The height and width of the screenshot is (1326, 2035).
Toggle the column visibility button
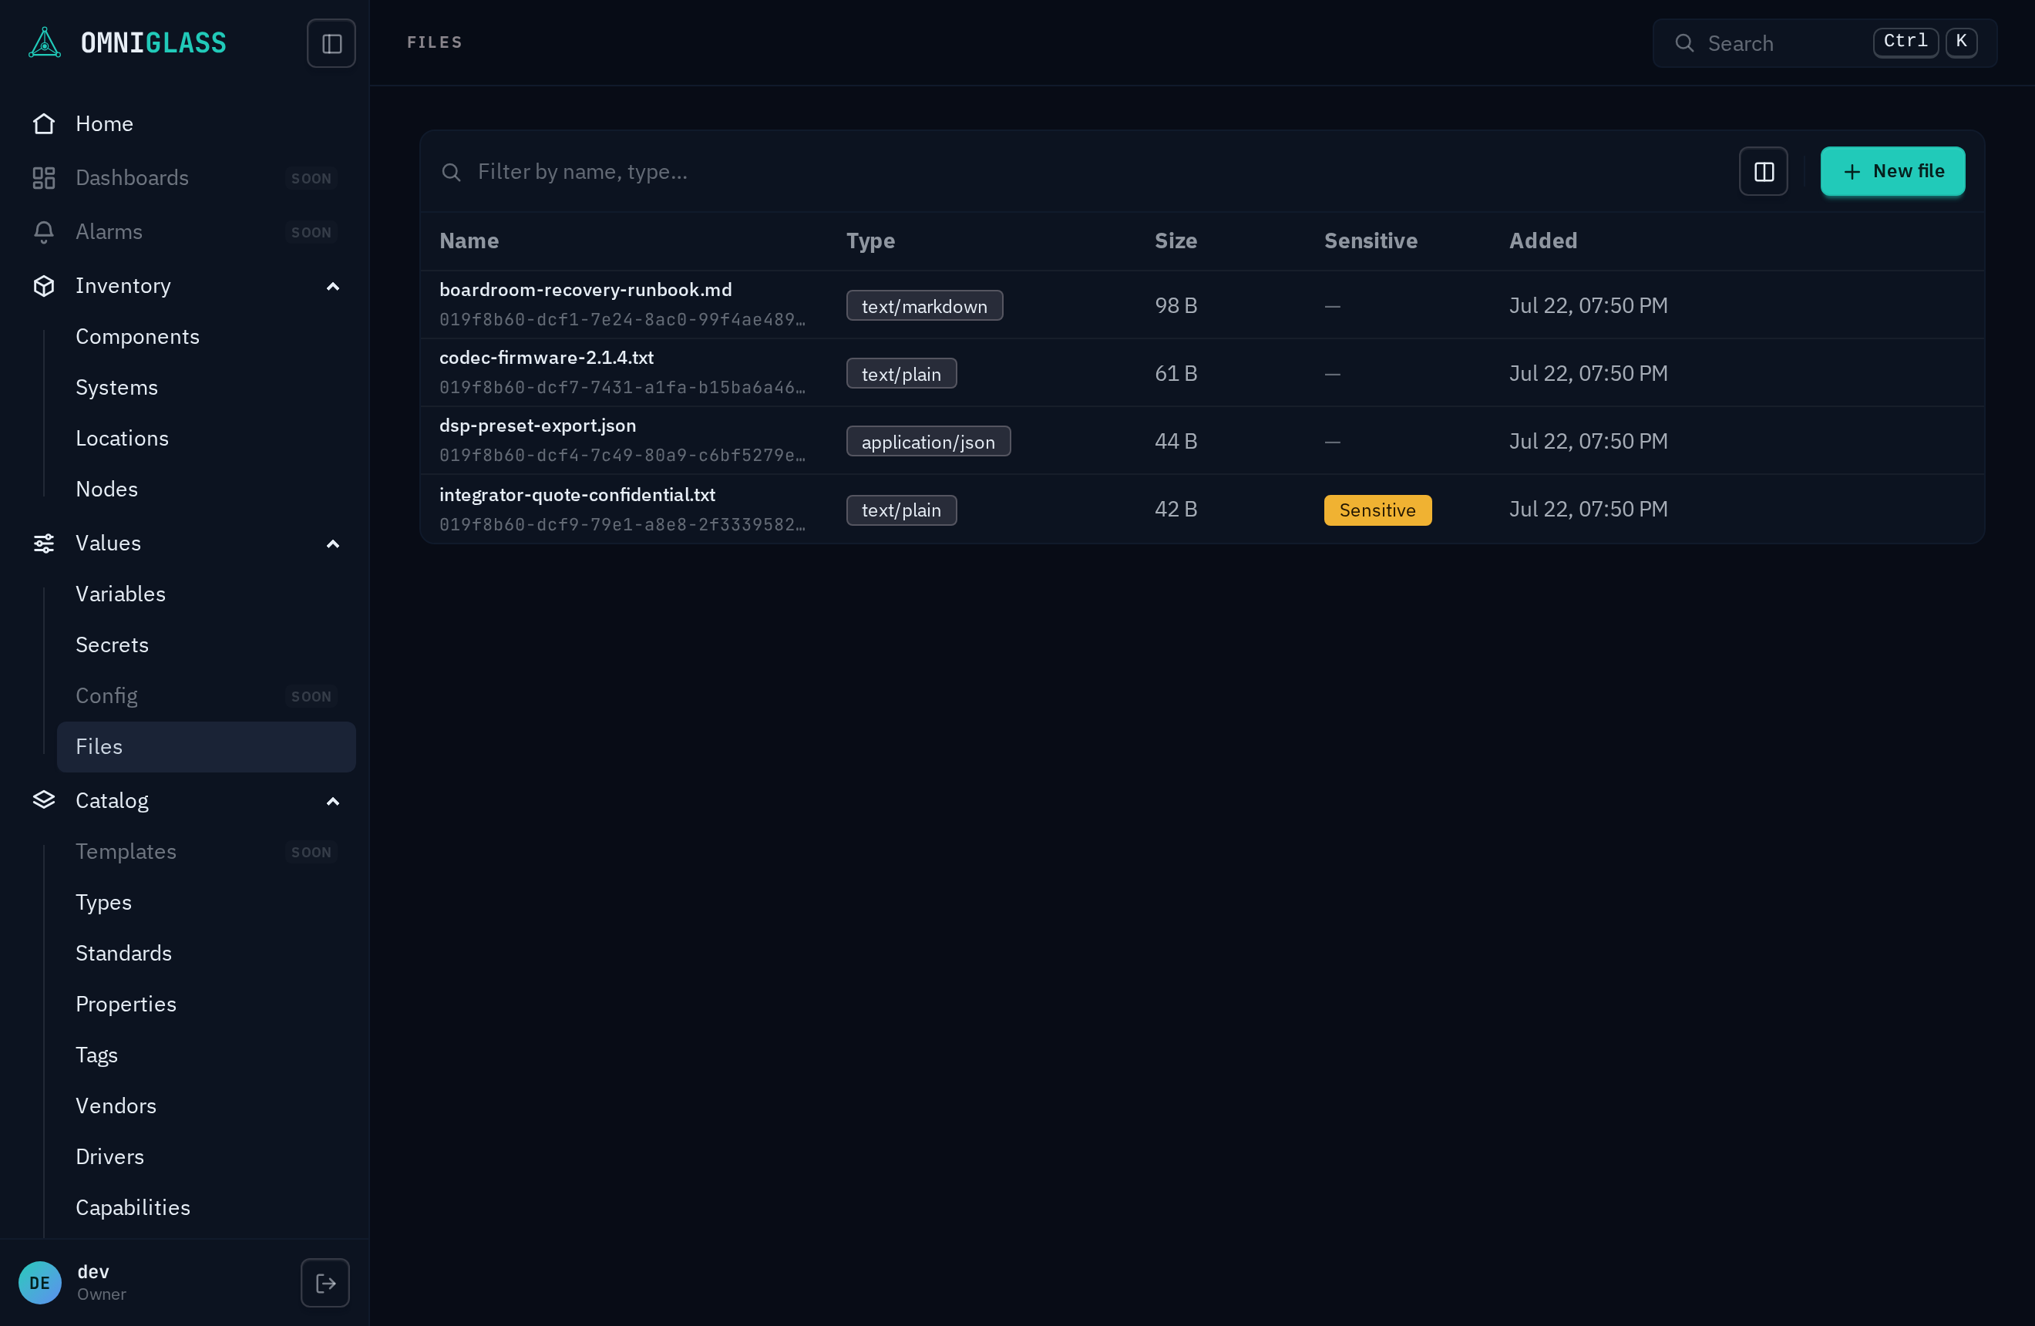(x=1763, y=172)
